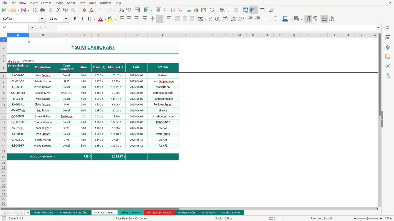
Task: Cut the selection with the scissors icon
Action: [x=58, y=10]
